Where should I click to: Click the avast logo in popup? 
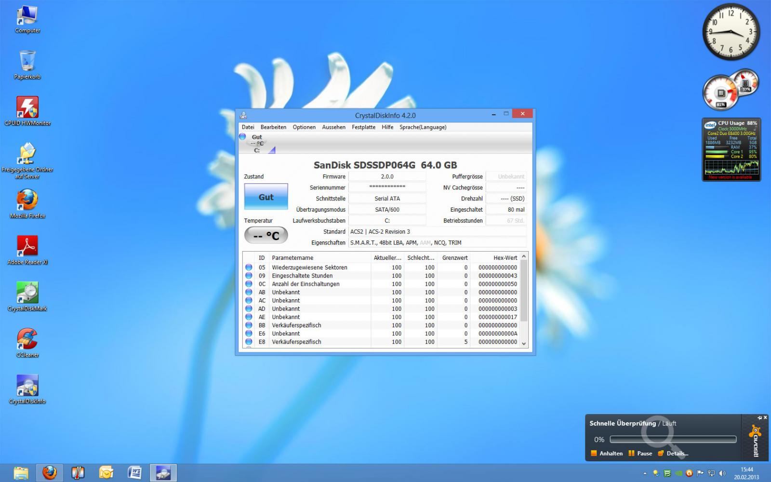[755, 441]
